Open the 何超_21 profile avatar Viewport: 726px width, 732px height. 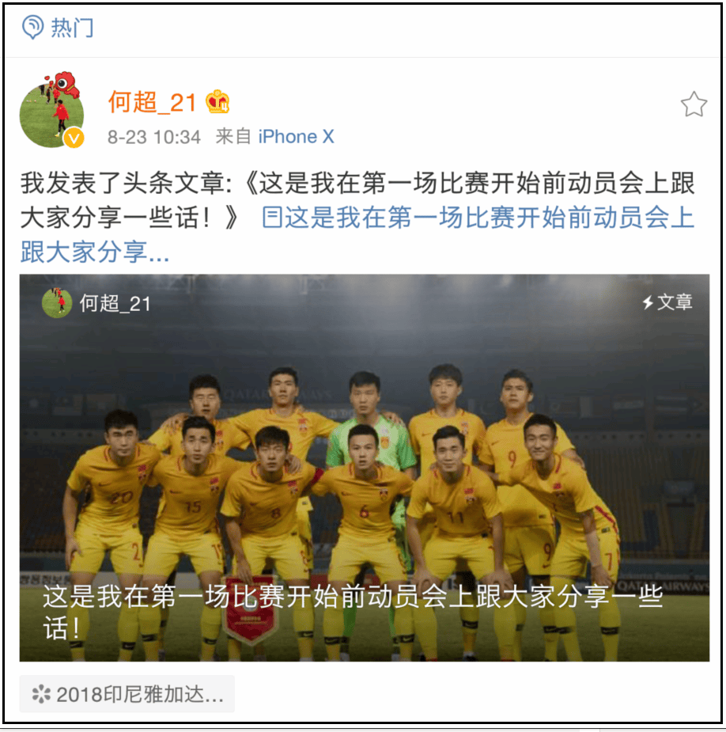(x=51, y=110)
